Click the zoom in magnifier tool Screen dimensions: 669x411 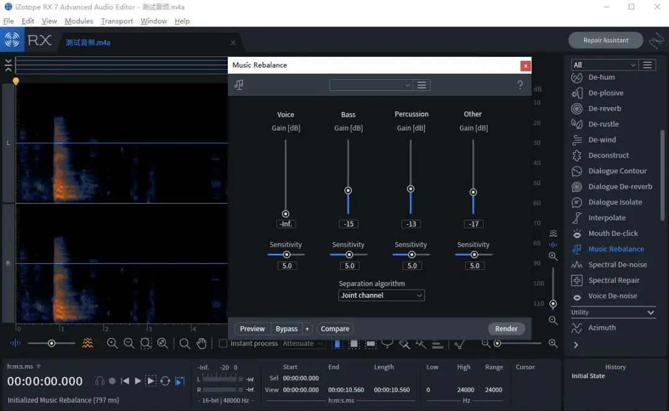point(112,344)
